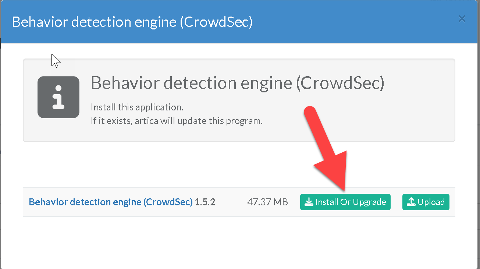Click the large gray panel heading

[237, 84]
